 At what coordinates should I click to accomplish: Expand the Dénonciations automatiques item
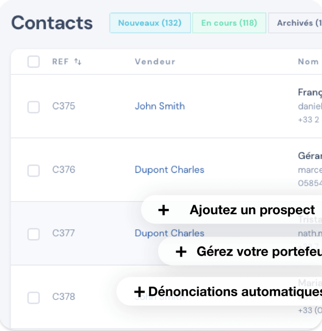pyautogui.click(x=234, y=292)
